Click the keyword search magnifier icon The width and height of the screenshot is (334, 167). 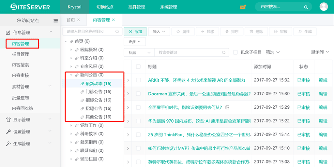pyautogui.click(x=223, y=52)
